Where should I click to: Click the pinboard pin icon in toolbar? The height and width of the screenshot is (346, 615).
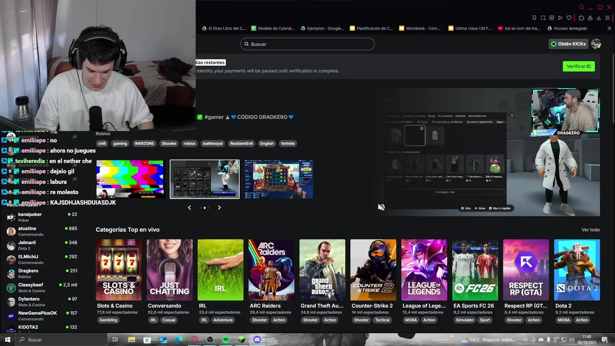[534, 18]
